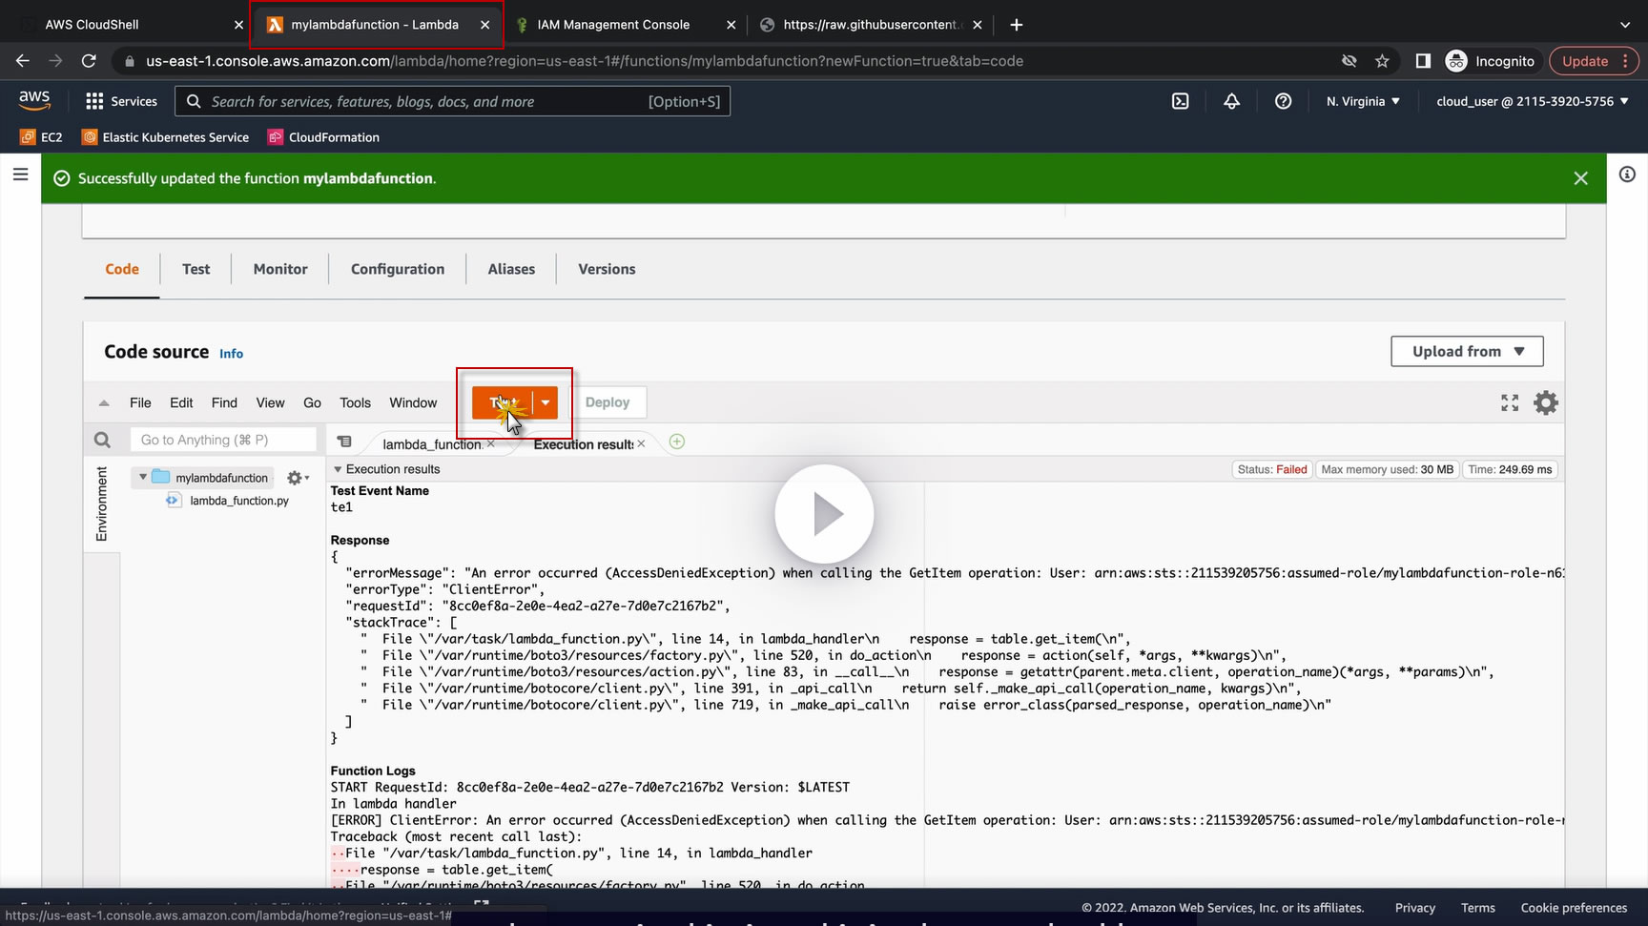Switch to the Test tab
Image resolution: width=1648 pixels, height=926 pixels.
coord(196,269)
